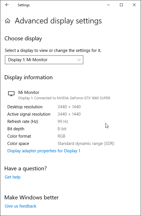Click Give us feedback link
Image resolution: width=141 pixels, height=216 pixels.
(21, 206)
